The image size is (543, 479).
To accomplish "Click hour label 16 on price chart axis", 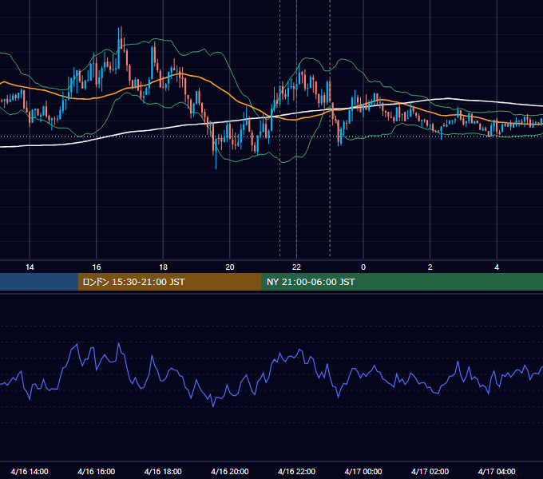I will (x=97, y=267).
